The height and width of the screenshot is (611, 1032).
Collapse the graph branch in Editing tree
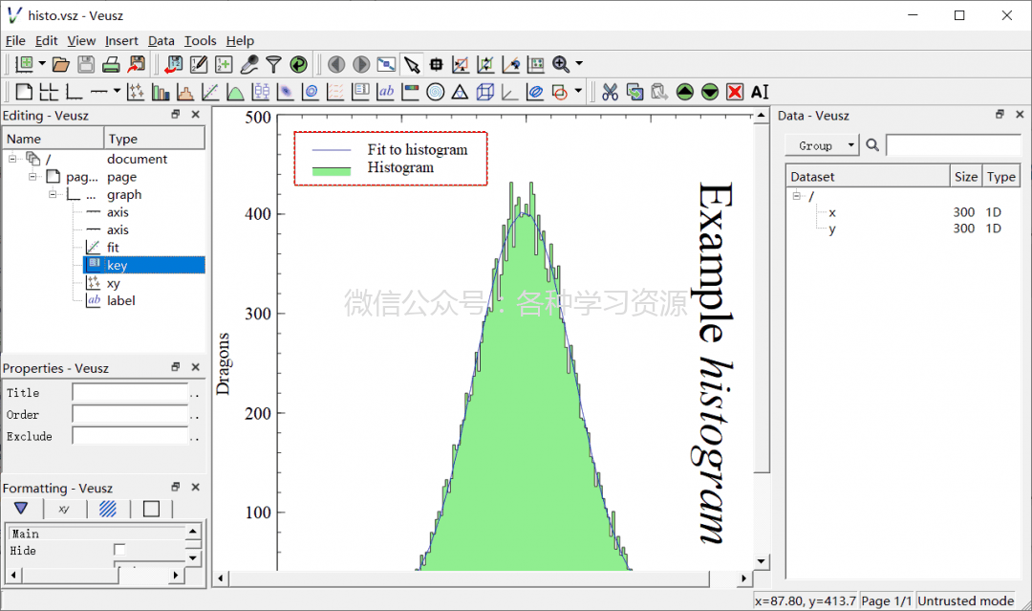54,194
